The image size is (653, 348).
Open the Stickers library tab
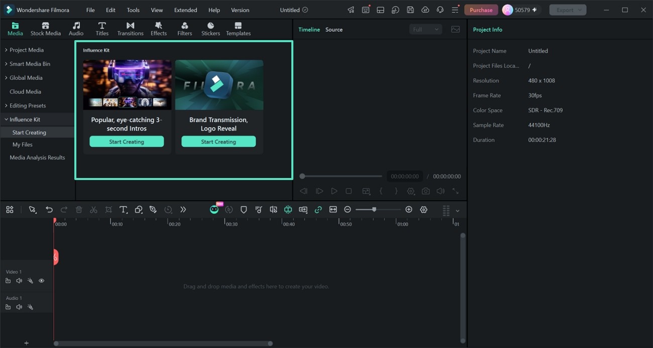click(x=210, y=29)
